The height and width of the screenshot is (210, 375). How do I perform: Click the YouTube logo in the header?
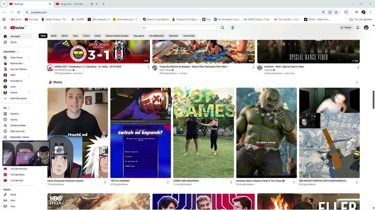point(18,28)
